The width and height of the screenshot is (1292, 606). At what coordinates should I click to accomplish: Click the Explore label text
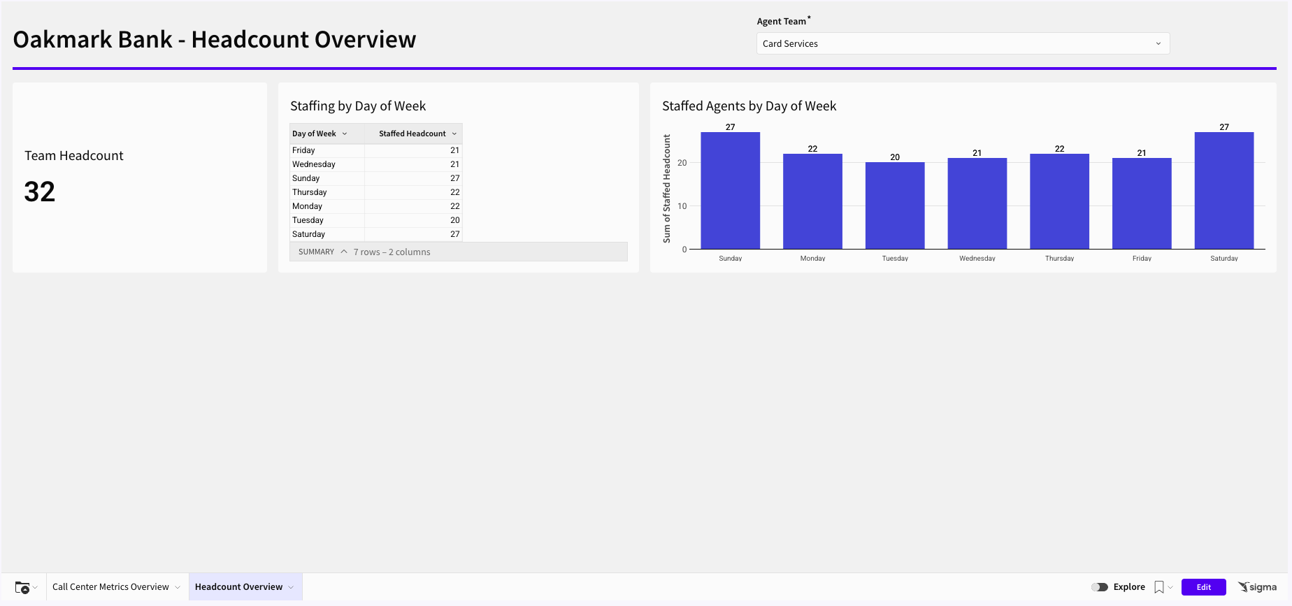1129,587
